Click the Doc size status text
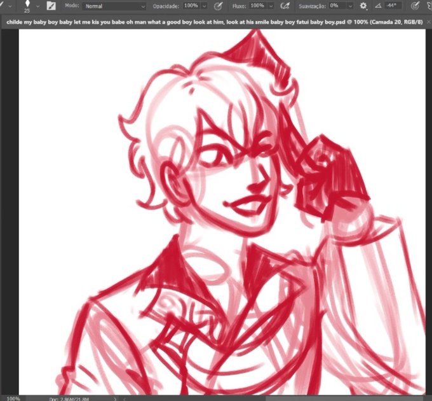432x401 pixels. (x=69, y=399)
